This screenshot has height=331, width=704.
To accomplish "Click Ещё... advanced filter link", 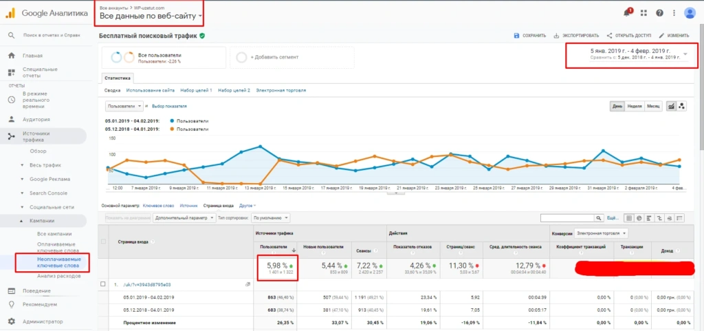I will click(613, 218).
